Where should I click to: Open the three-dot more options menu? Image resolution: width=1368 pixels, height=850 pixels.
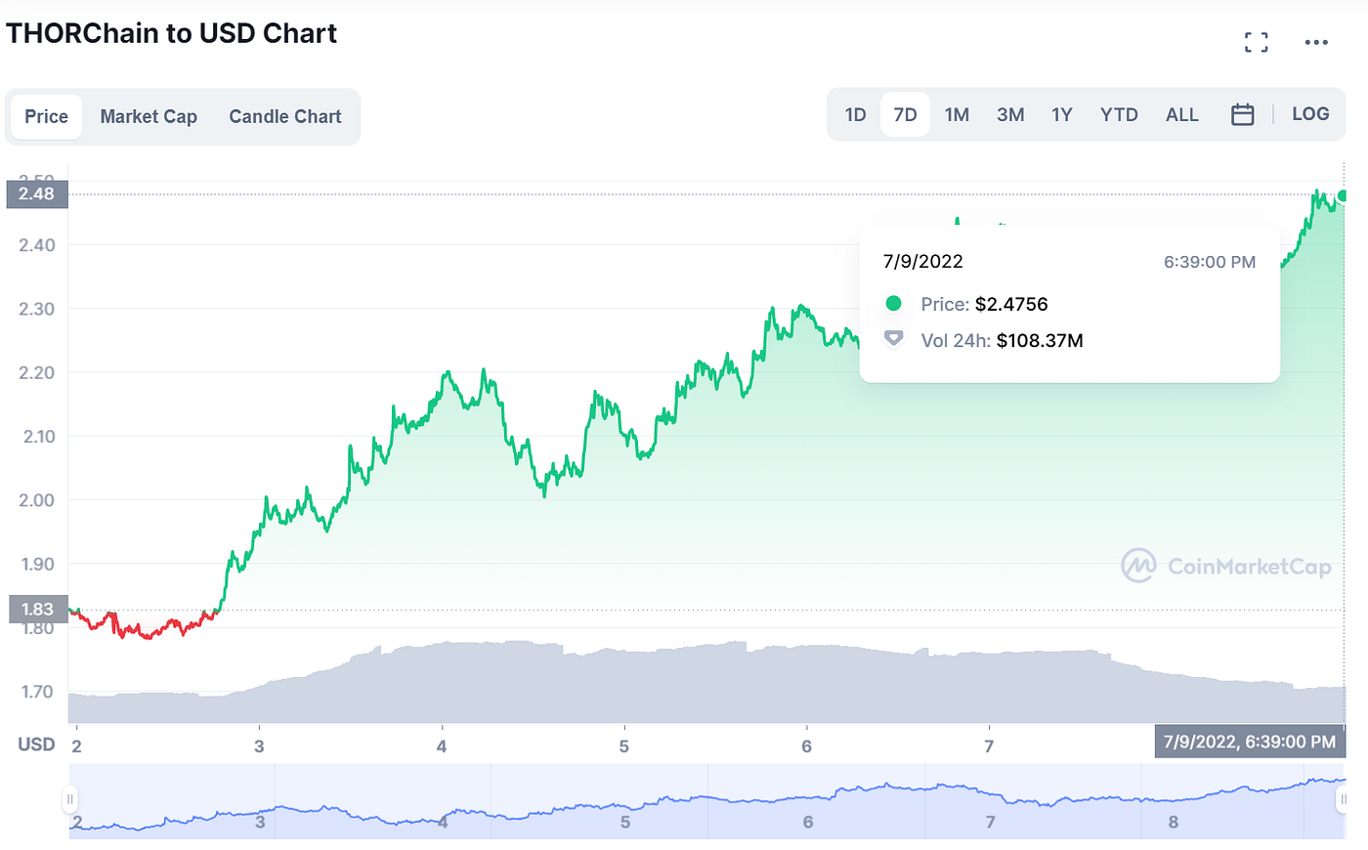click(1316, 42)
